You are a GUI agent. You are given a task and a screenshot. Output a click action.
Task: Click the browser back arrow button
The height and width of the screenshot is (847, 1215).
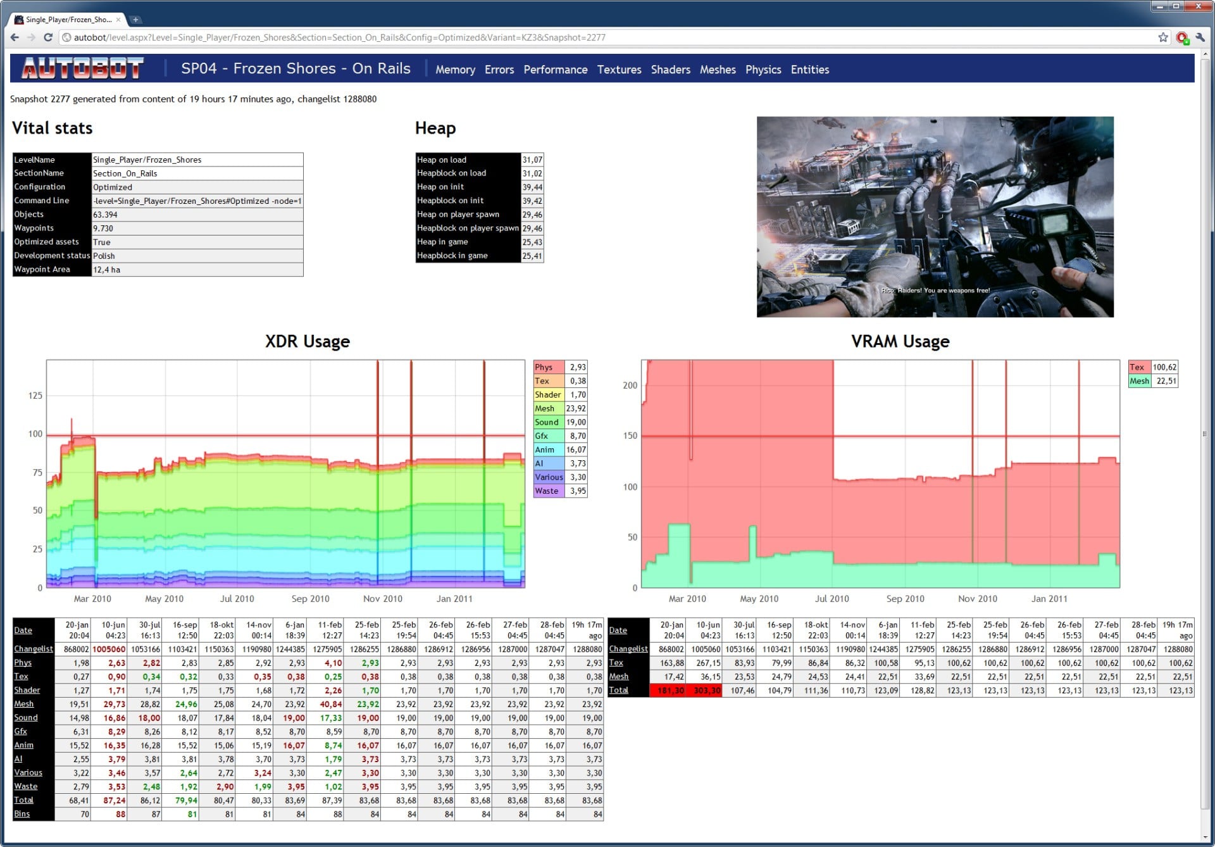(15, 37)
